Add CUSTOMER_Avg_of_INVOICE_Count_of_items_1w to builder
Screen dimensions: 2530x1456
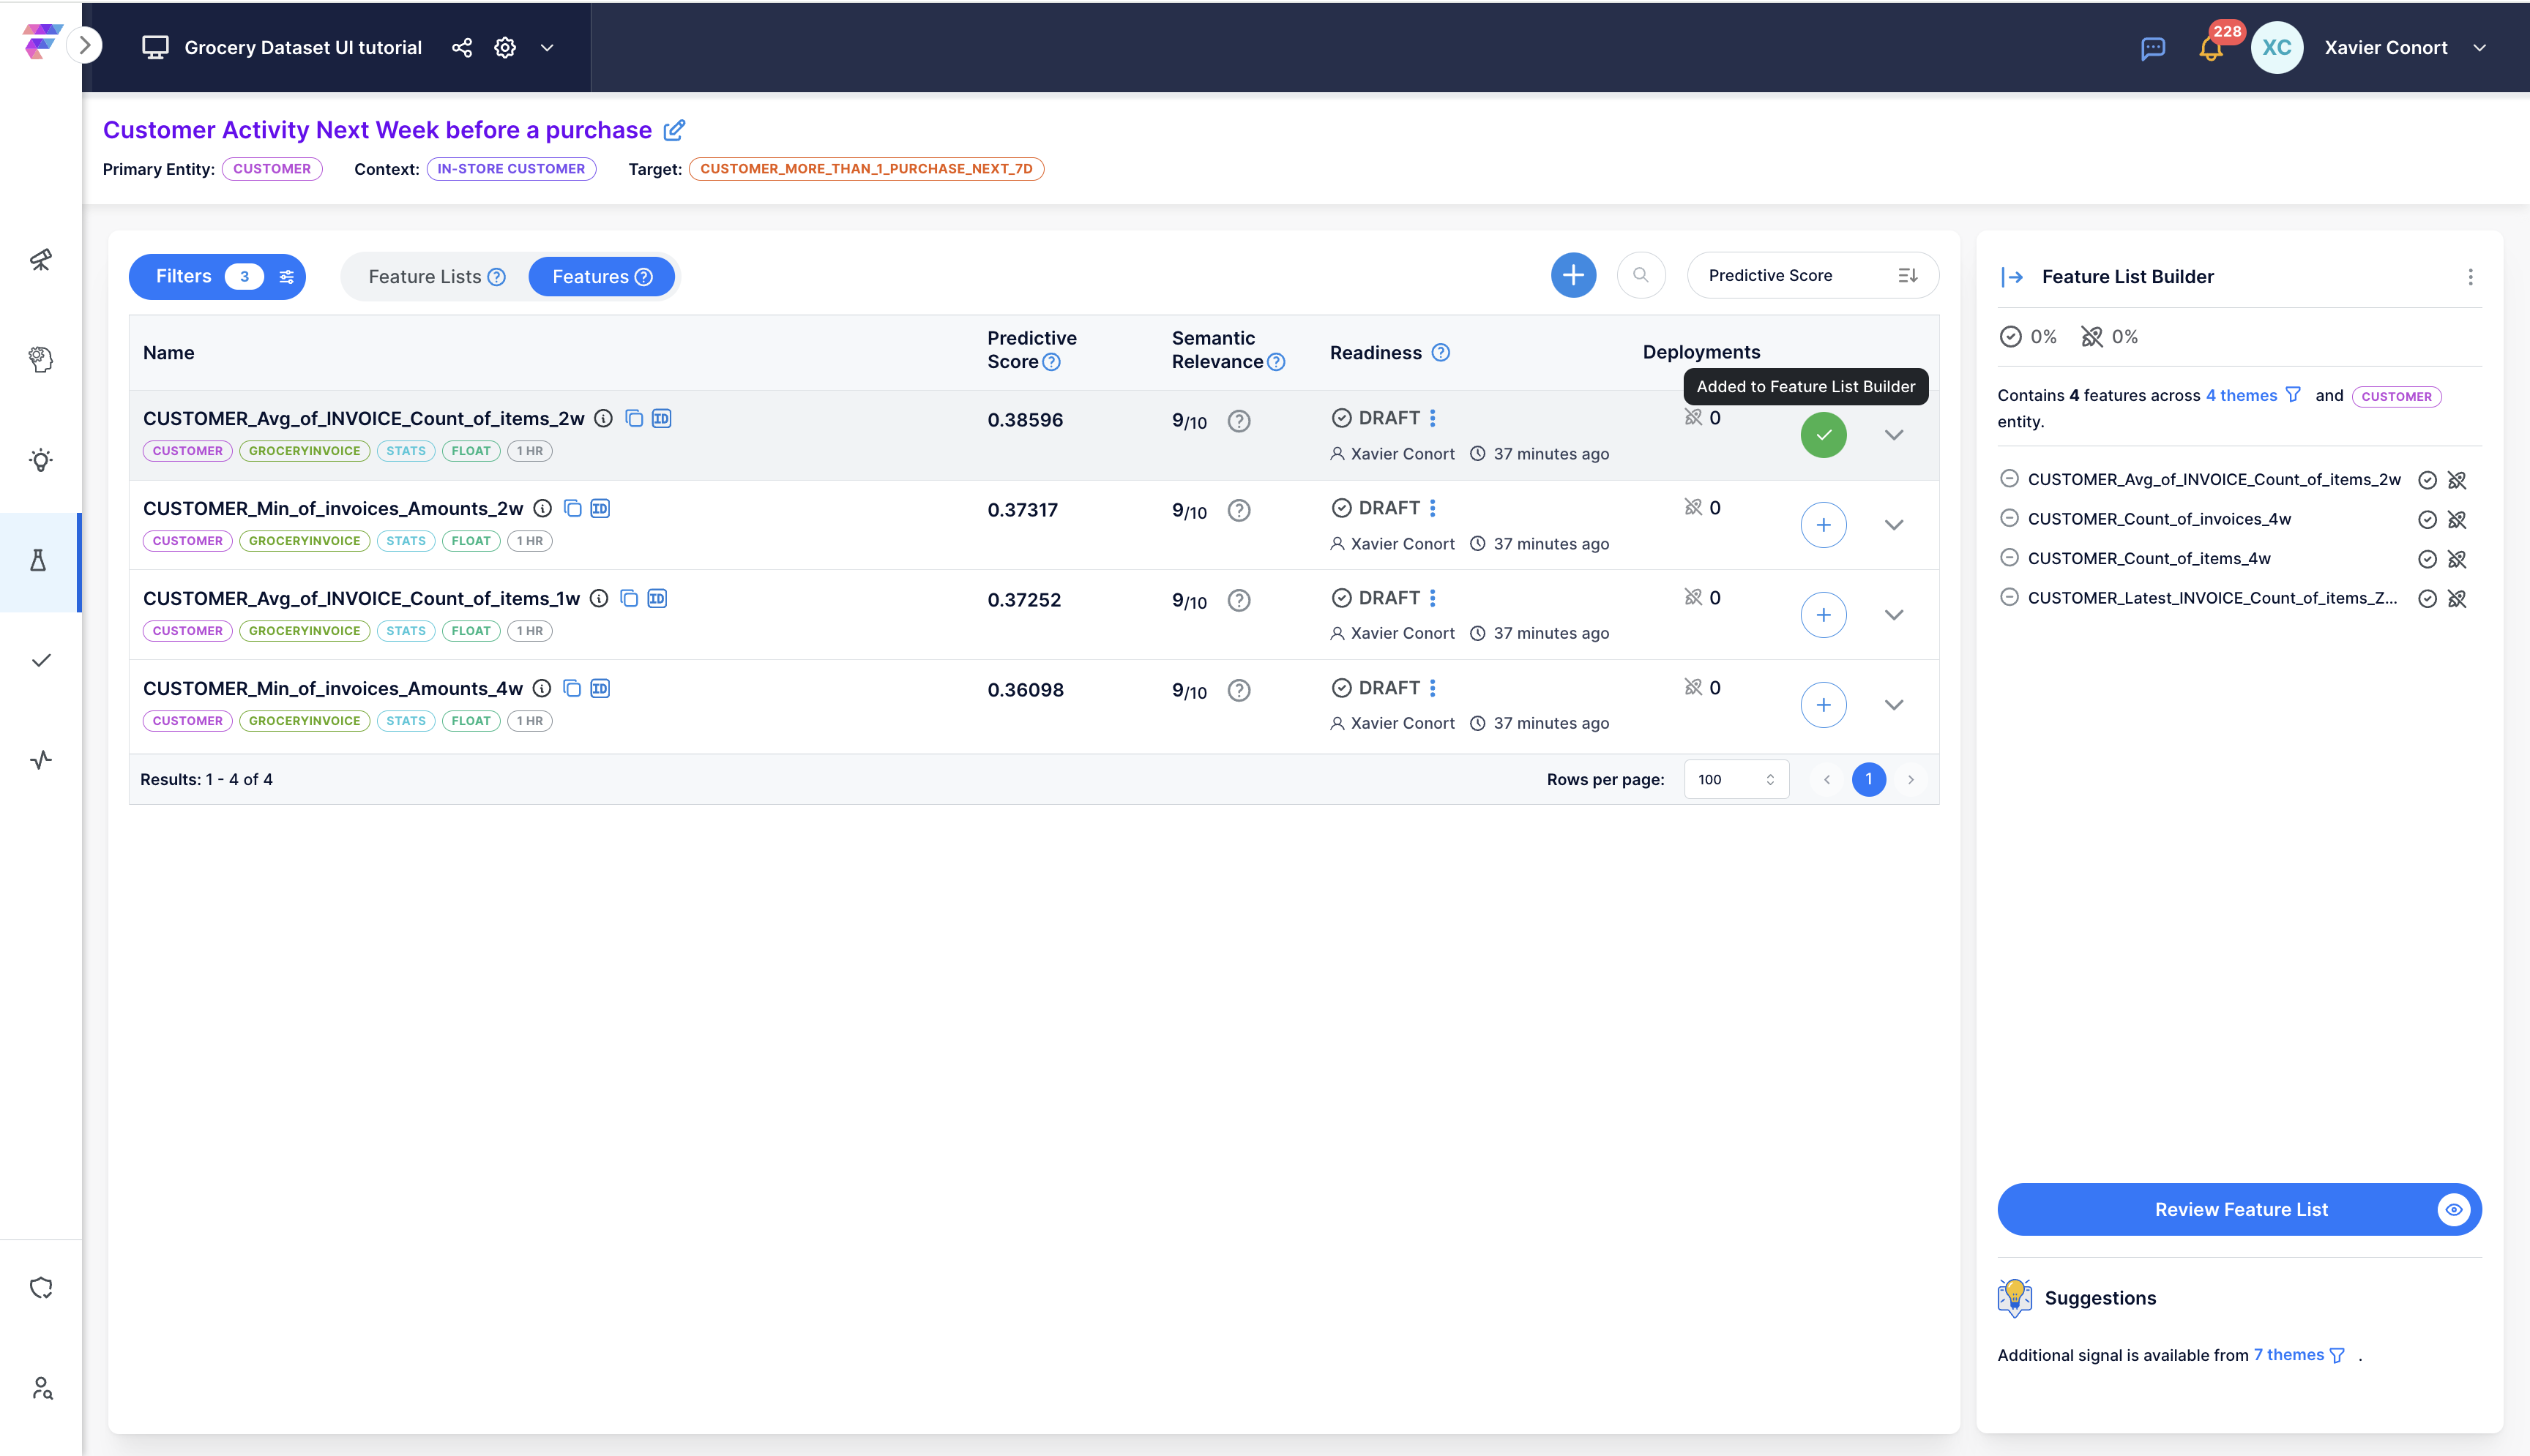pos(1824,615)
